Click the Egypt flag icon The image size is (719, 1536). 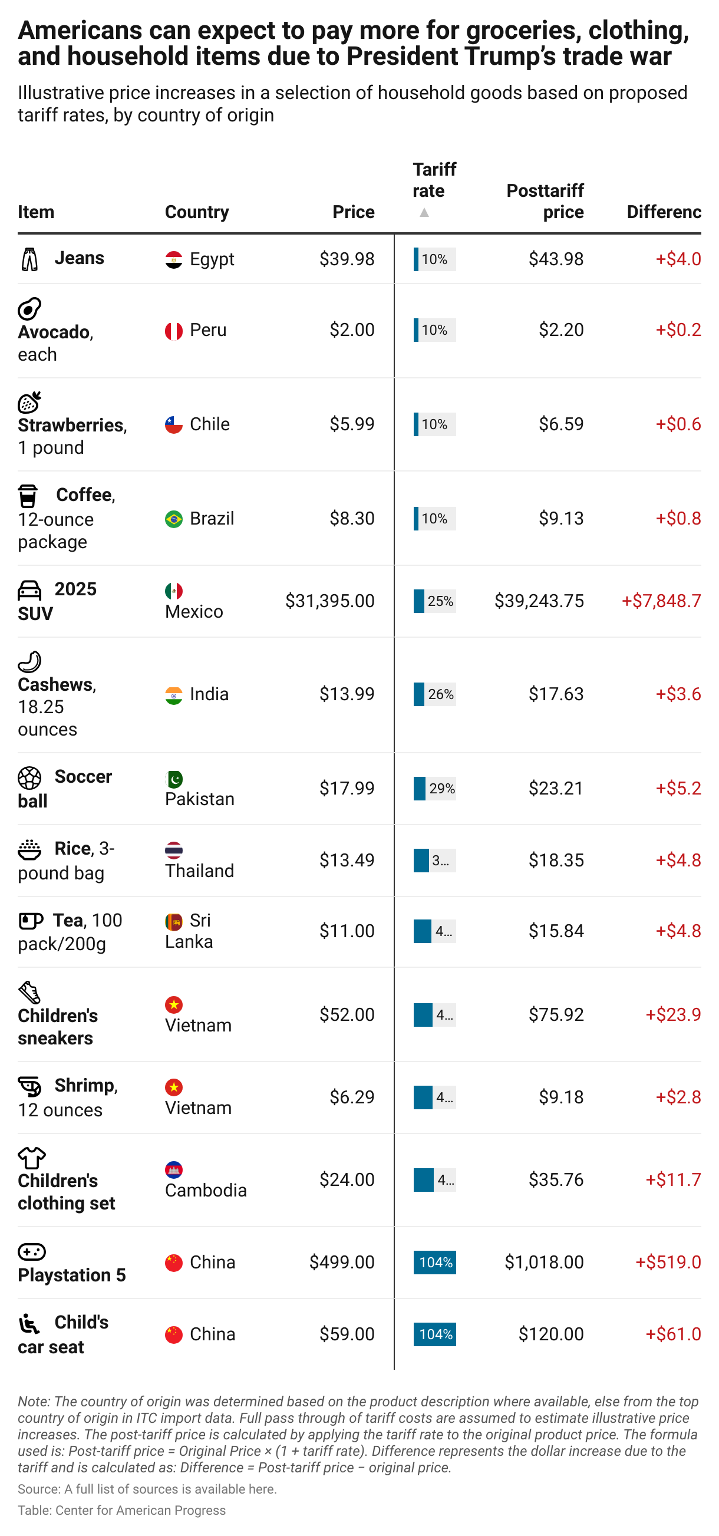coord(173,259)
